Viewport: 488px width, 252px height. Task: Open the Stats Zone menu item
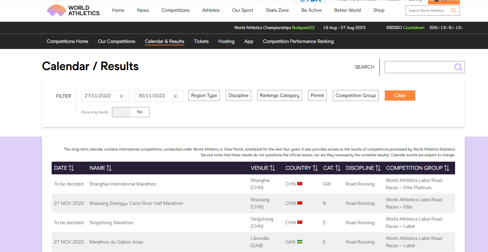(278, 10)
